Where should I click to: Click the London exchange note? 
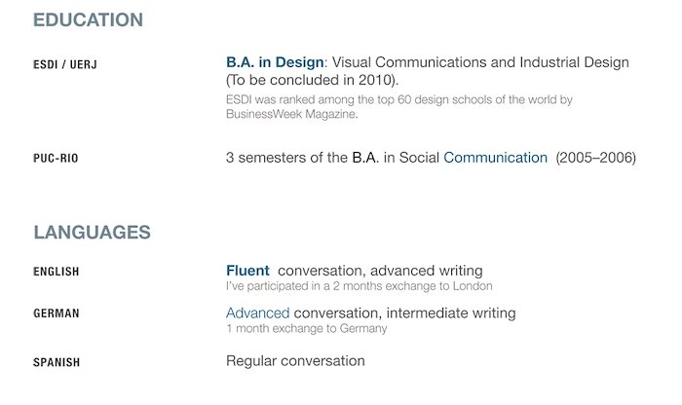pos(360,286)
